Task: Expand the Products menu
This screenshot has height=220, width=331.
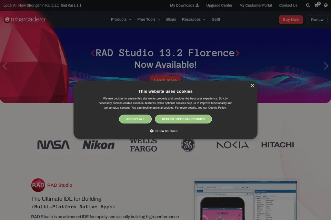Action: click(x=121, y=19)
